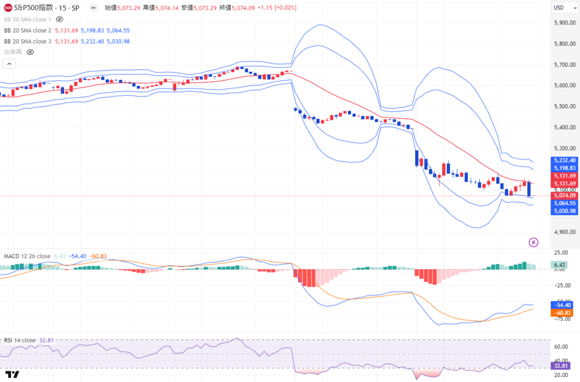Screen dimensions: 580x382
Task: Click the RSI 14 close legend label
Action: [x=20, y=340]
